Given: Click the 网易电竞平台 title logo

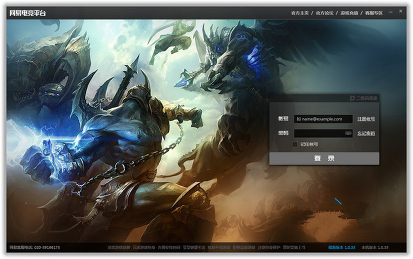Looking at the screenshot, I should point(27,13).
